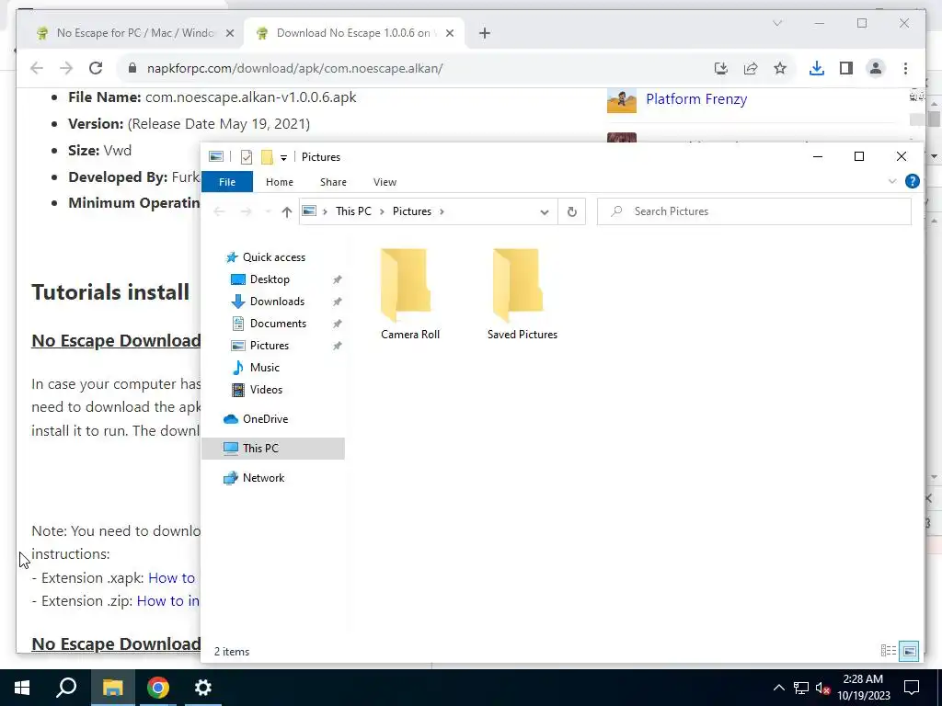Click File Explorer taskbar icon
The width and height of the screenshot is (942, 706).
pyautogui.click(x=112, y=688)
